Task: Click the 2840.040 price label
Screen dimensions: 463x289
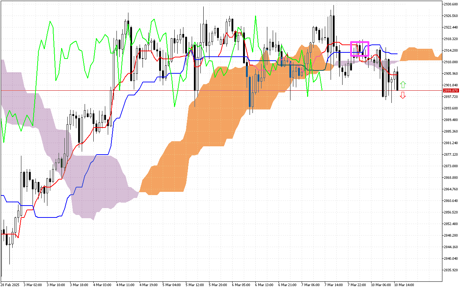Action: [451, 258]
